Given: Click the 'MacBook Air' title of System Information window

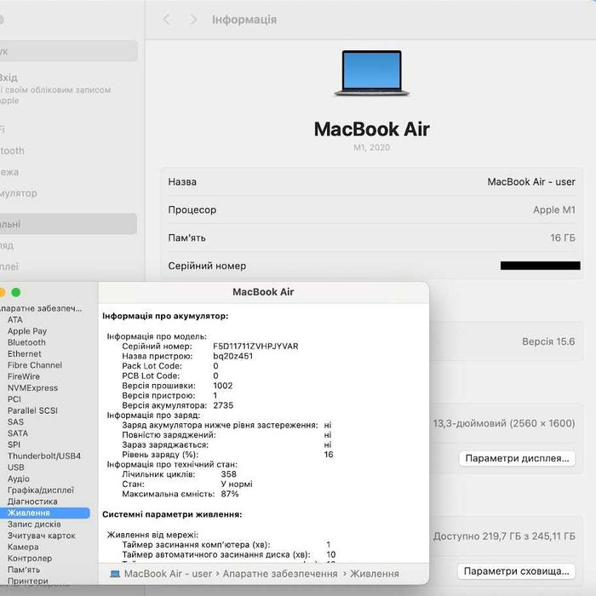Looking at the screenshot, I should (x=263, y=292).
